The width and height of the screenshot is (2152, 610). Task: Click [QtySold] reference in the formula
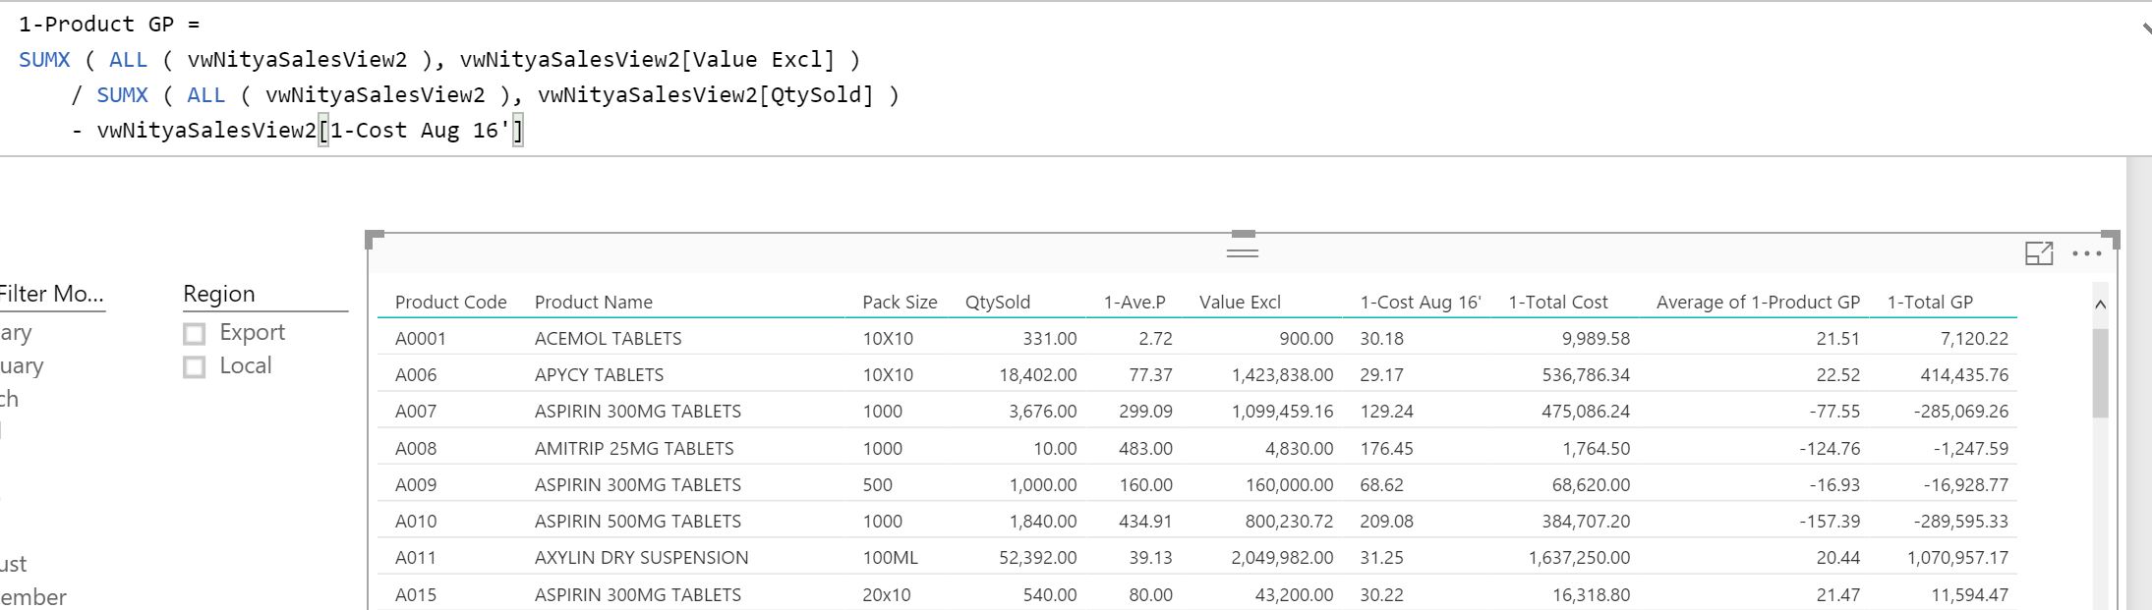(x=817, y=95)
